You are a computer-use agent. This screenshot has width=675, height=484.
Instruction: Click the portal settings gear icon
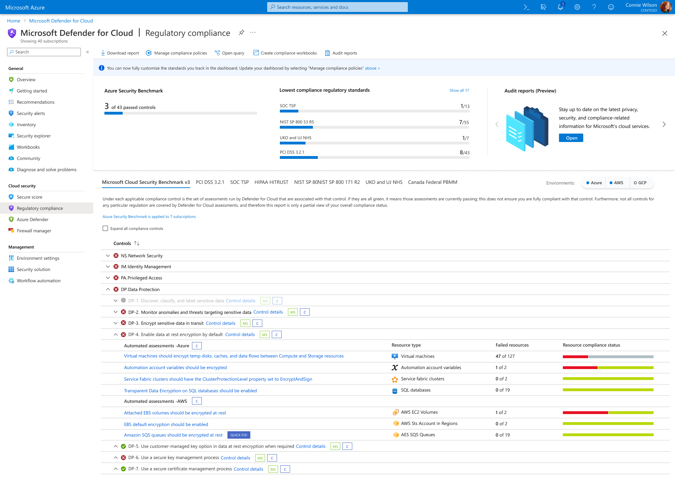click(x=577, y=7)
